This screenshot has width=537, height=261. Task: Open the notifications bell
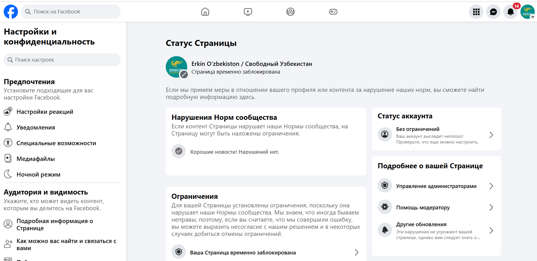click(510, 12)
